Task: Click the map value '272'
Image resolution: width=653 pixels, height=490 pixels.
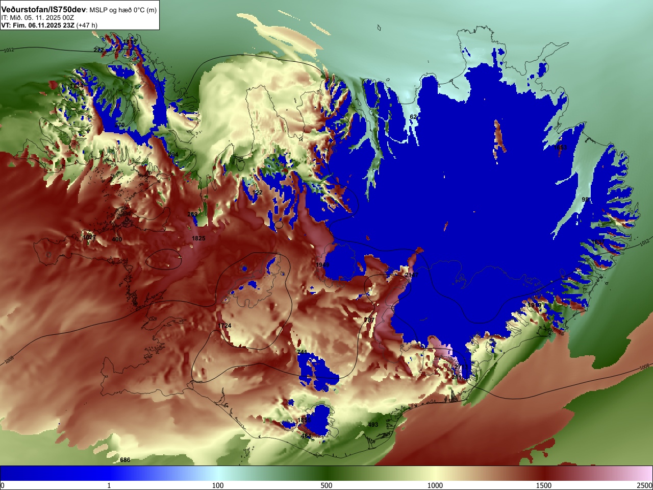Action: click(98, 50)
